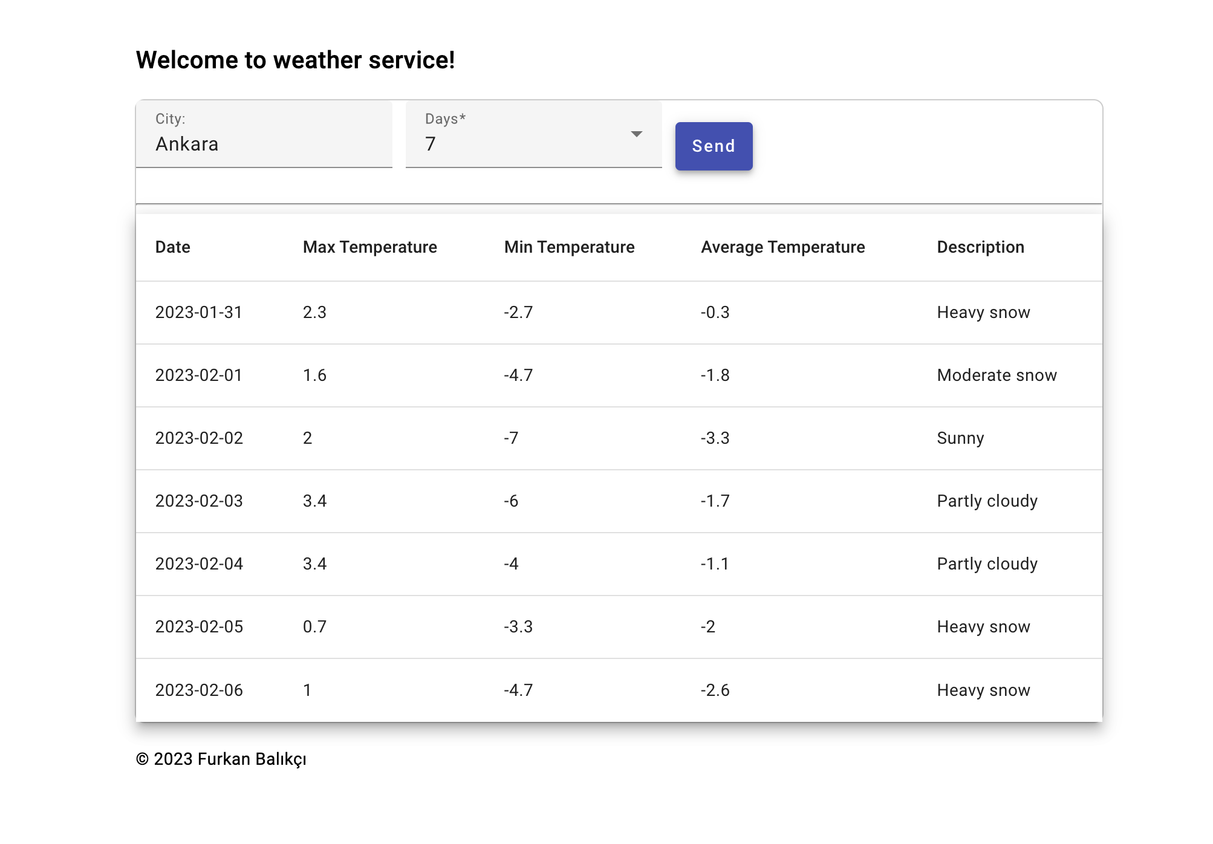Click the dropdown arrow next to Days

click(x=637, y=134)
